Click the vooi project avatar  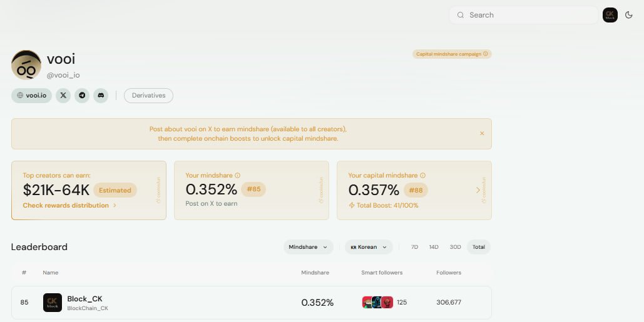[x=26, y=65]
